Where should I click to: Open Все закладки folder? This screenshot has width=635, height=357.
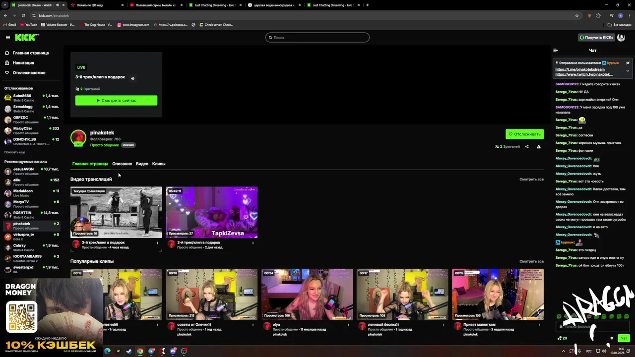[620, 25]
